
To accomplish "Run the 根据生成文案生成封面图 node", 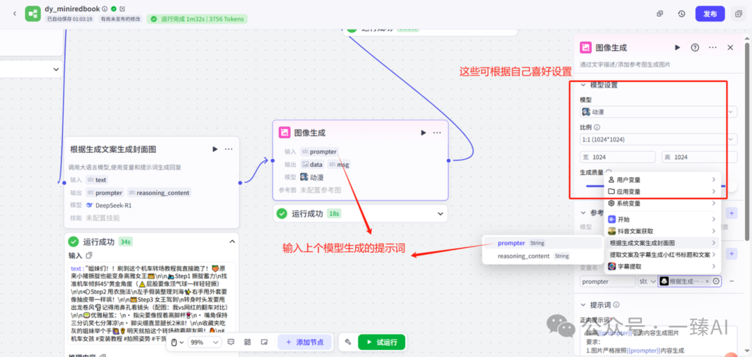I will click(215, 149).
